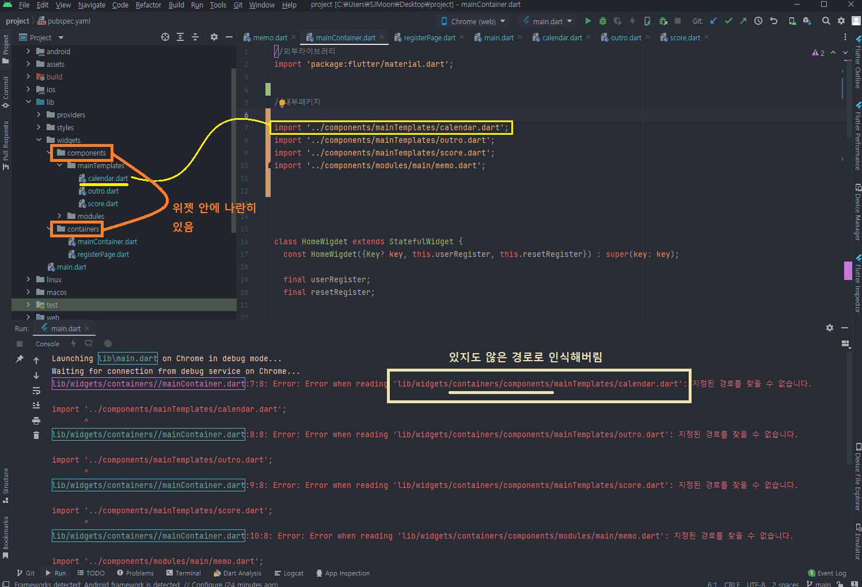Click the warnings count indicator in editor
The width and height of the screenshot is (862, 587).
pos(818,53)
